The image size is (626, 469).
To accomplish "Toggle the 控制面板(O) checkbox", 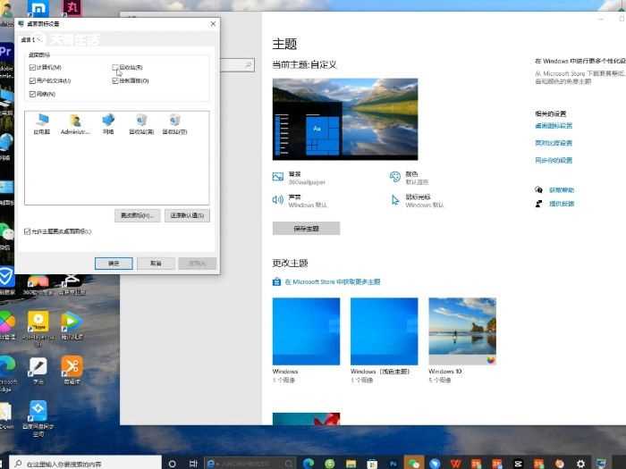I will tap(116, 81).
